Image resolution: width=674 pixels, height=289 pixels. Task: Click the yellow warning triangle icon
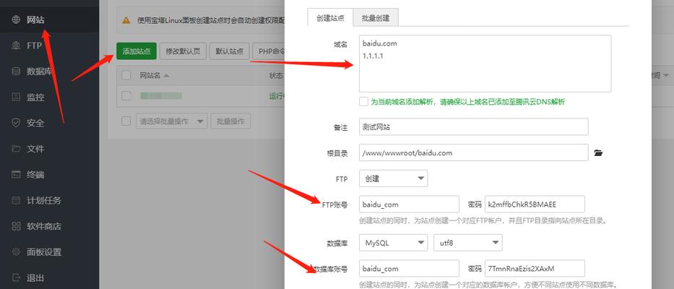coord(126,20)
